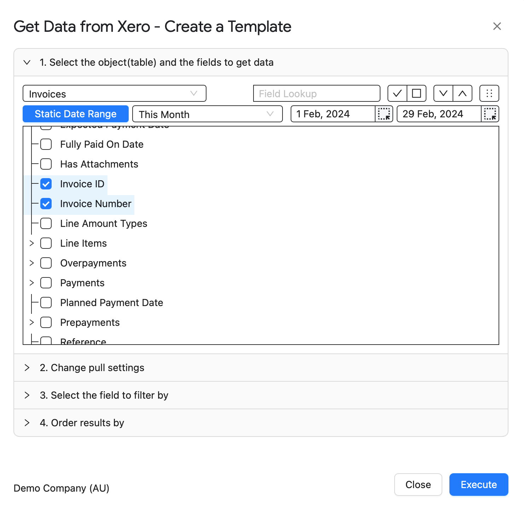
Task: Select the Fully Paid On Date label
Action: (102, 144)
